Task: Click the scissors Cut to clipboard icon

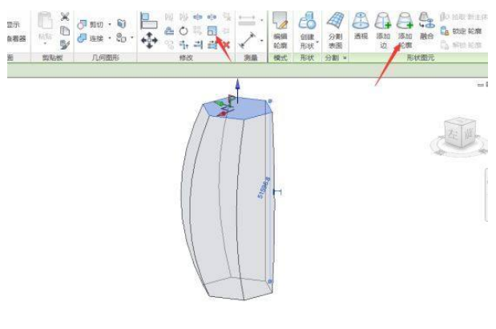Action: [65, 17]
